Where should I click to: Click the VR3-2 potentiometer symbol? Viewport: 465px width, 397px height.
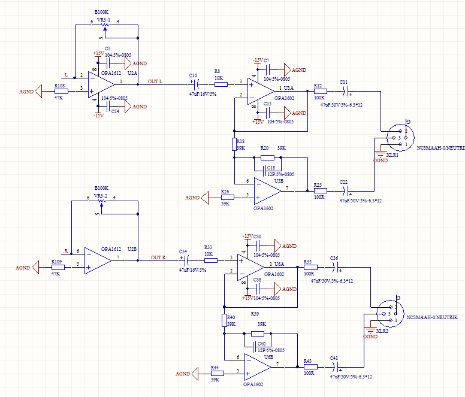(101, 202)
